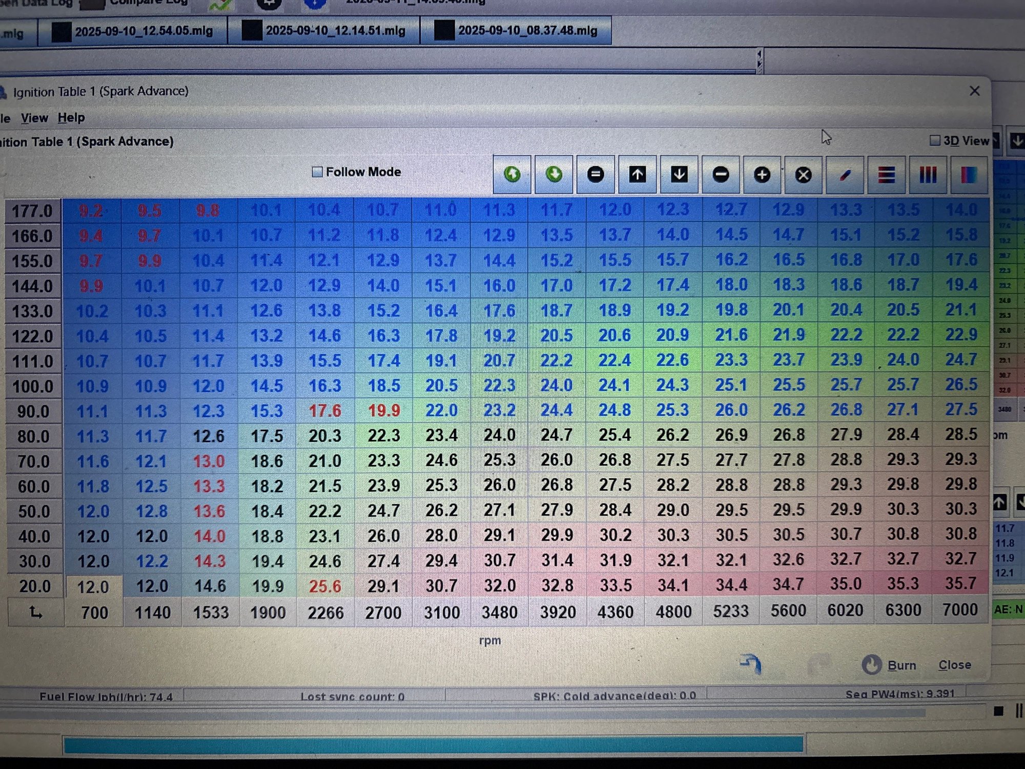Enable the Follow Mode checkbox
The image size is (1025, 769).
(x=318, y=172)
